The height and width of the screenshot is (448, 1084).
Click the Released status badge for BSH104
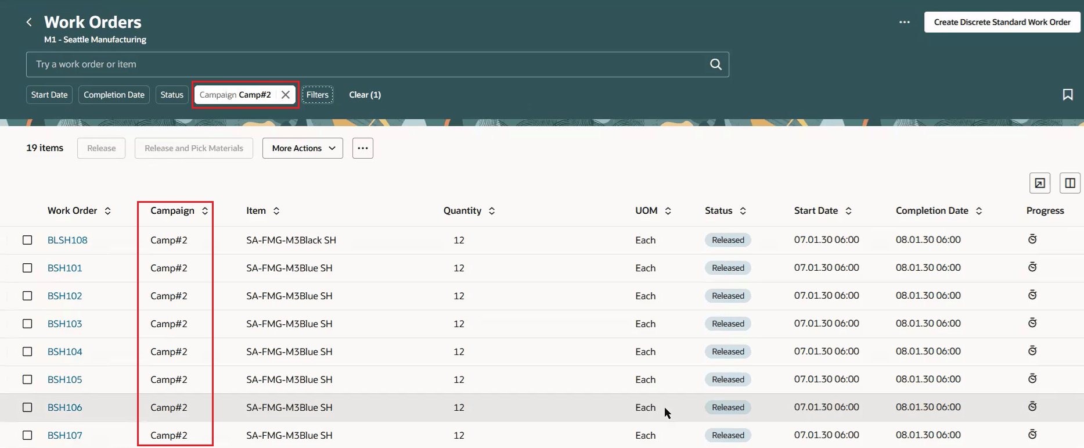(728, 352)
